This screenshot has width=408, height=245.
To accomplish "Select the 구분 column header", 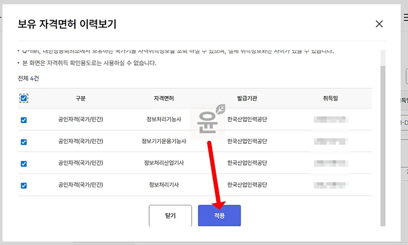I will [x=80, y=98].
